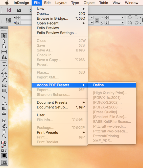This screenshot has width=143, height=168.
Task: Choose Browse in Bridge...
Action: click(x=60, y=18)
